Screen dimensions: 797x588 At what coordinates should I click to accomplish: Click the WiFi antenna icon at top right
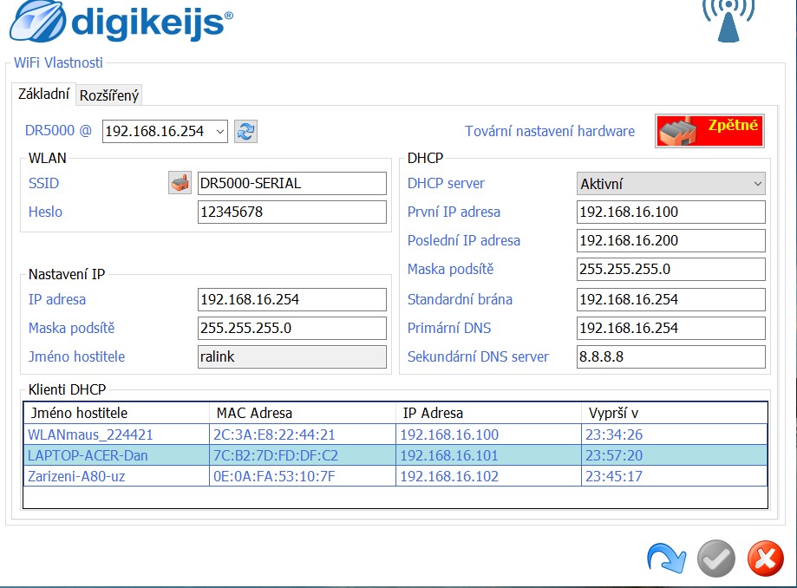[x=727, y=19]
